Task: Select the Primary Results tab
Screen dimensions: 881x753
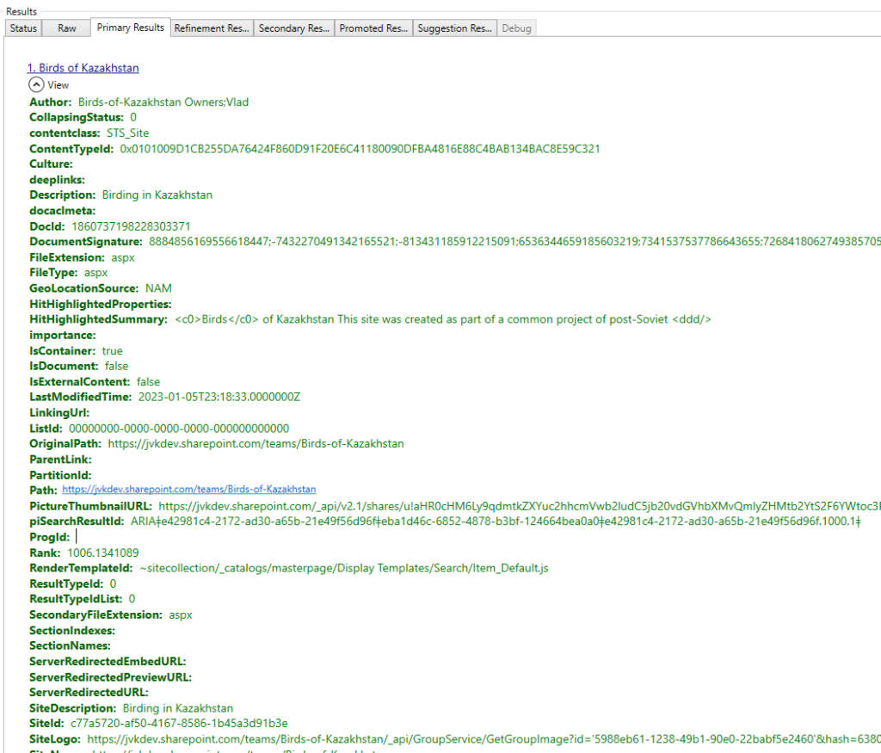Action: pyautogui.click(x=131, y=28)
